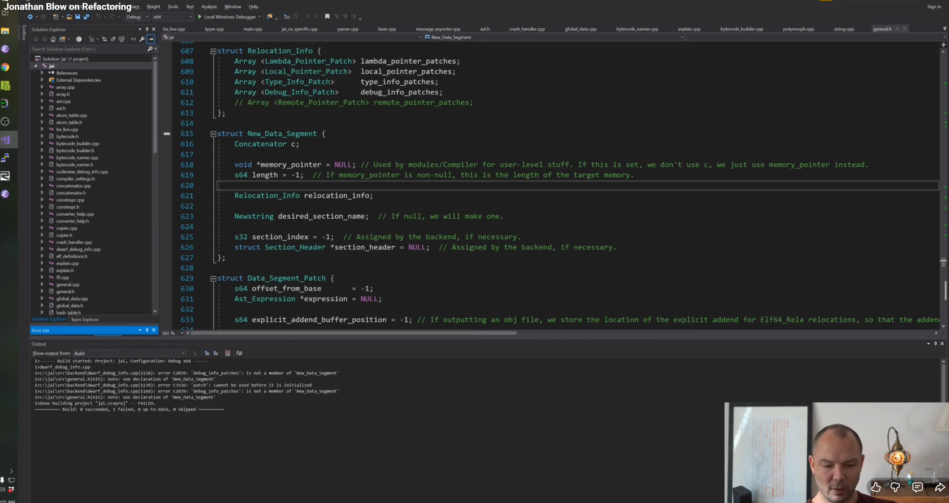The width and height of the screenshot is (949, 503).
Task: Open the Debug configuration dropdown
Action: tap(137, 17)
